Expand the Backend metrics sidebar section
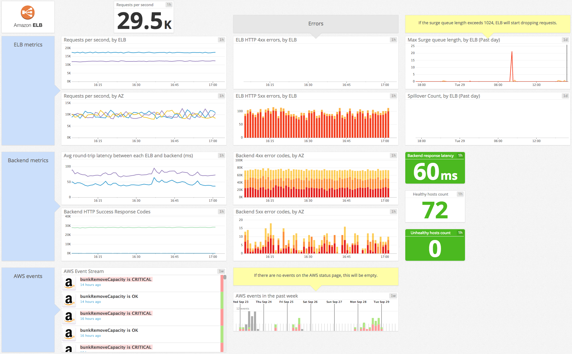This screenshot has height=354, width=572. point(28,160)
